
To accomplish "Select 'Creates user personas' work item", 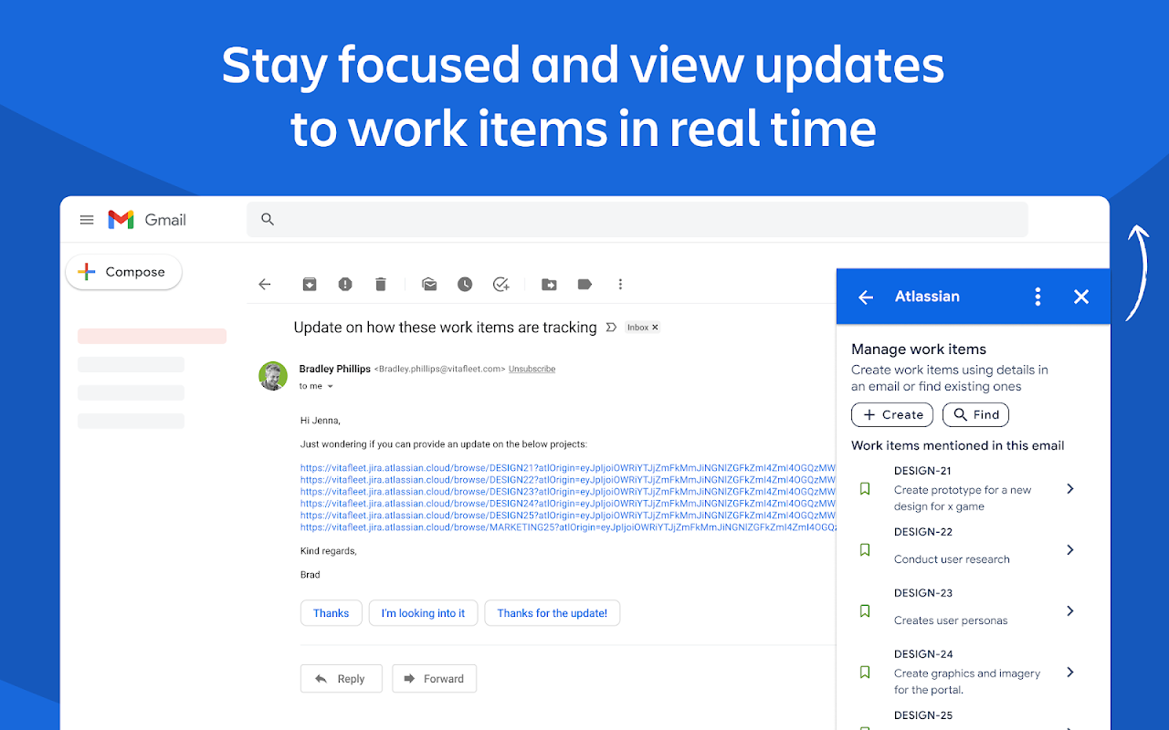I will (951, 620).
